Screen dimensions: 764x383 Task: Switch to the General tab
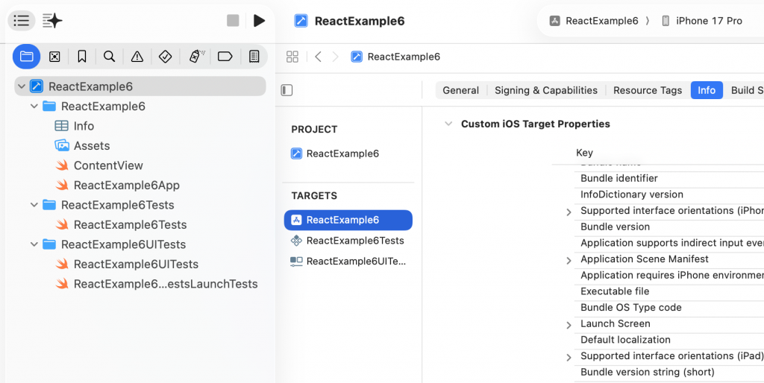(x=460, y=90)
